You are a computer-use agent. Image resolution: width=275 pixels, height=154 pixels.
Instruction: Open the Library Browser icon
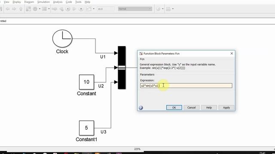[x=28, y=9]
